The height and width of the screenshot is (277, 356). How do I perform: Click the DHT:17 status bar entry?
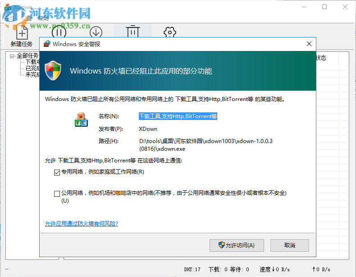click(x=192, y=269)
